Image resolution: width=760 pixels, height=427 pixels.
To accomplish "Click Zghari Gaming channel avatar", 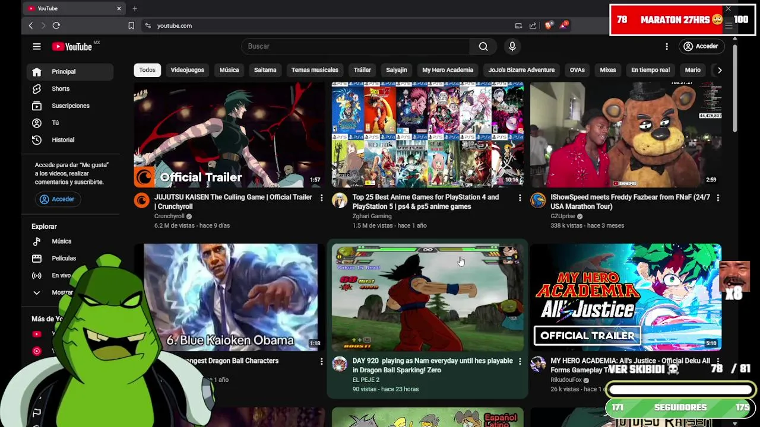I will tap(340, 200).
